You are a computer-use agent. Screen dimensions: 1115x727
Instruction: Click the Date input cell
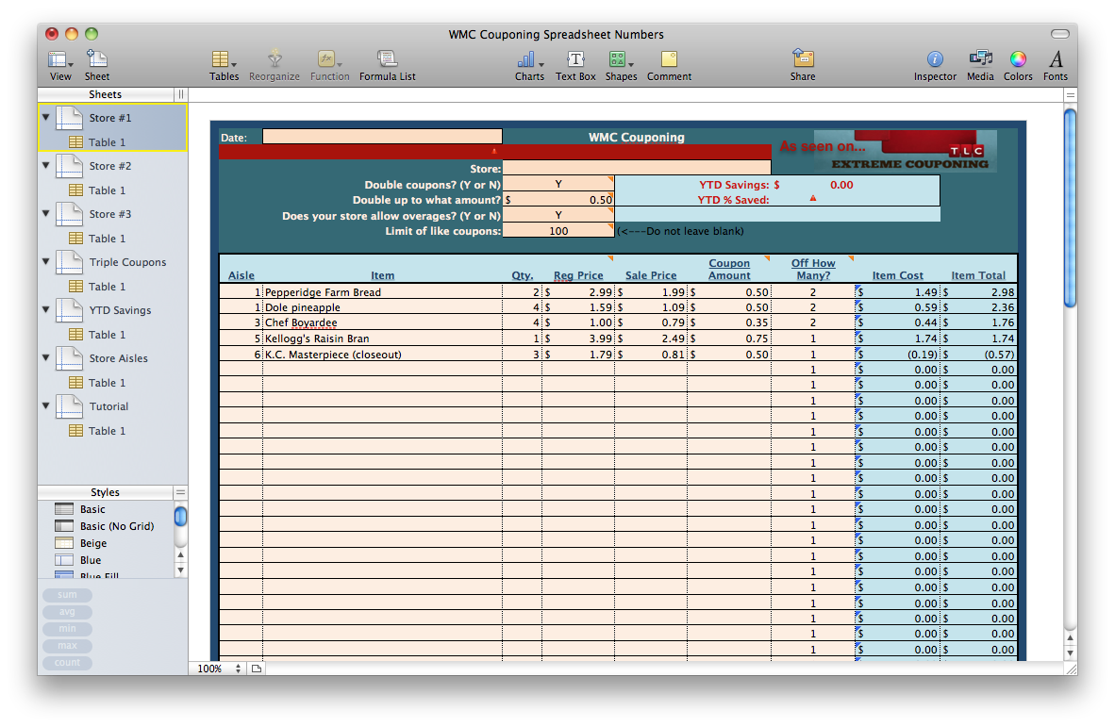383,137
